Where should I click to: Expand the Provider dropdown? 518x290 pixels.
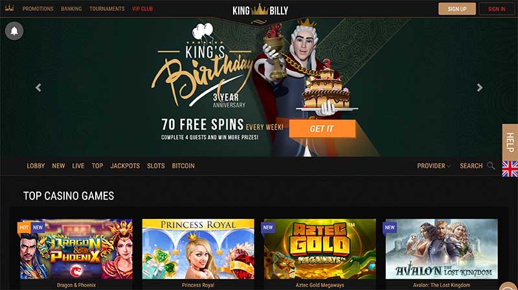[x=434, y=166]
